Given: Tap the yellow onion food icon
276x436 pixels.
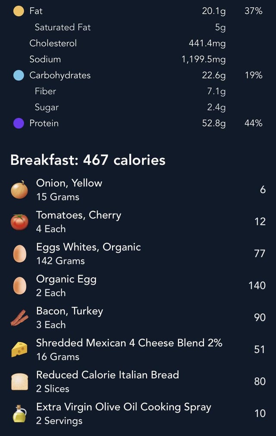Looking at the screenshot, I should click(19, 190).
